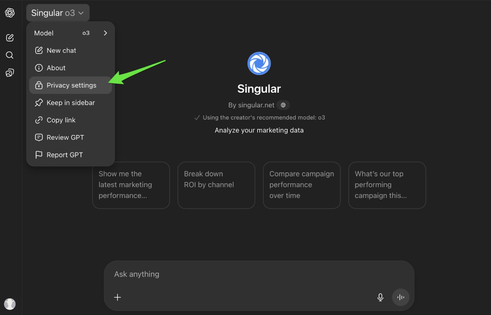The width and height of the screenshot is (491, 315).
Task: Select the Compare campaign performance prompt
Action: (x=301, y=185)
